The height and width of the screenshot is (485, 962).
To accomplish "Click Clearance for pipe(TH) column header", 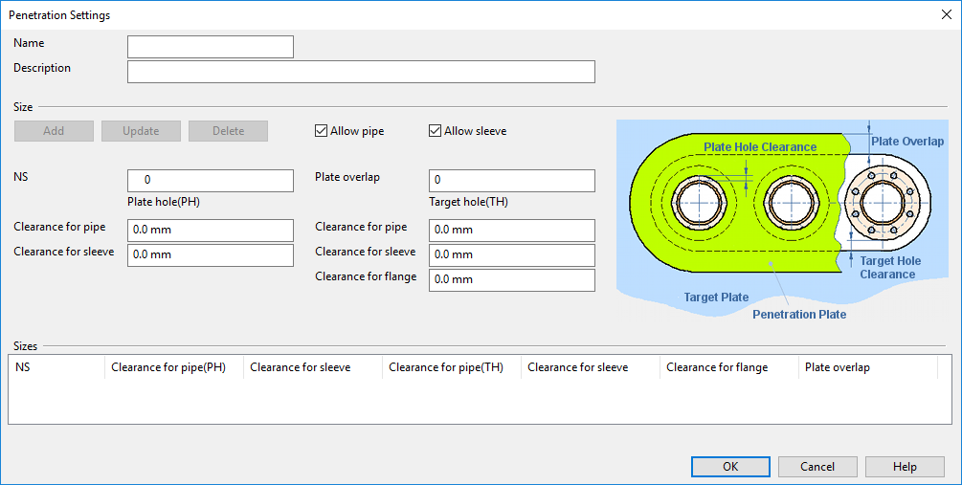I will (451, 367).
